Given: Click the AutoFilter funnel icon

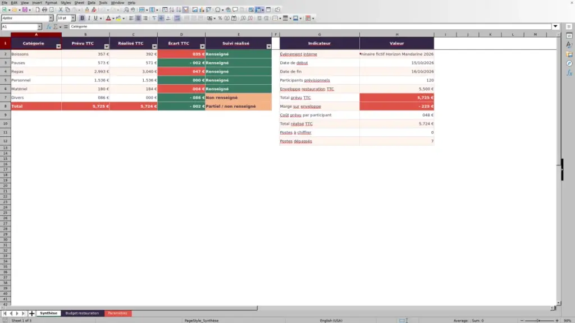Looking at the screenshot, I should click(x=186, y=10).
